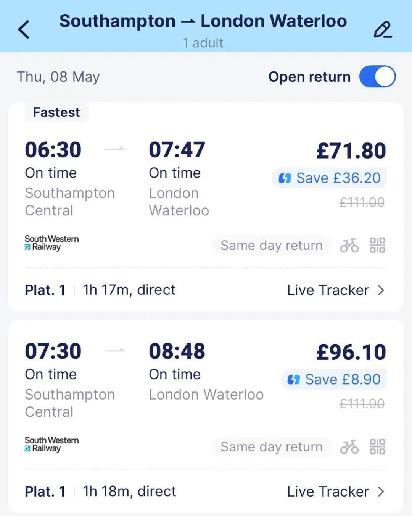Select the £96.10 fare
The height and width of the screenshot is (516, 412).
coord(351,352)
